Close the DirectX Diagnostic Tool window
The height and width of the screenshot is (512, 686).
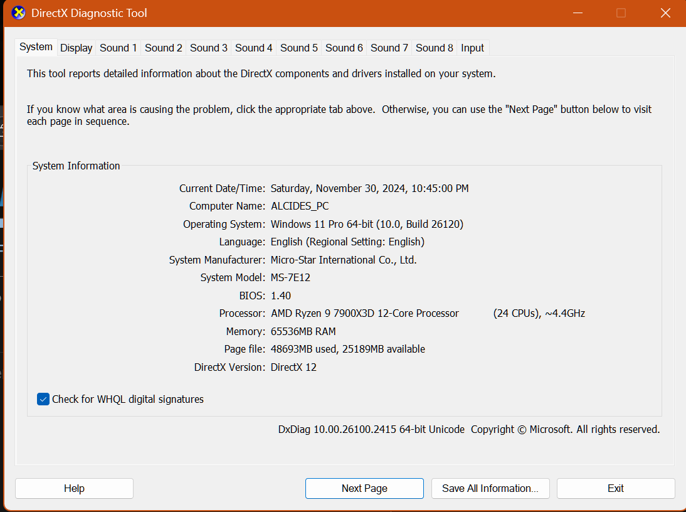pyautogui.click(x=665, y=13)
